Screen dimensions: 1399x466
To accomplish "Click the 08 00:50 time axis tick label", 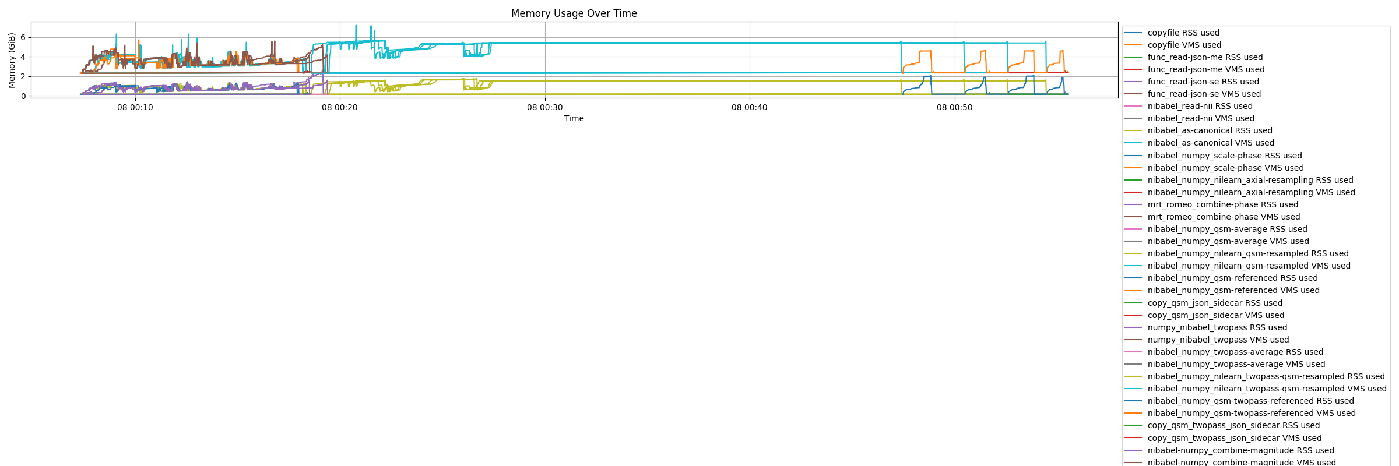I will click(x=955, y=107).
